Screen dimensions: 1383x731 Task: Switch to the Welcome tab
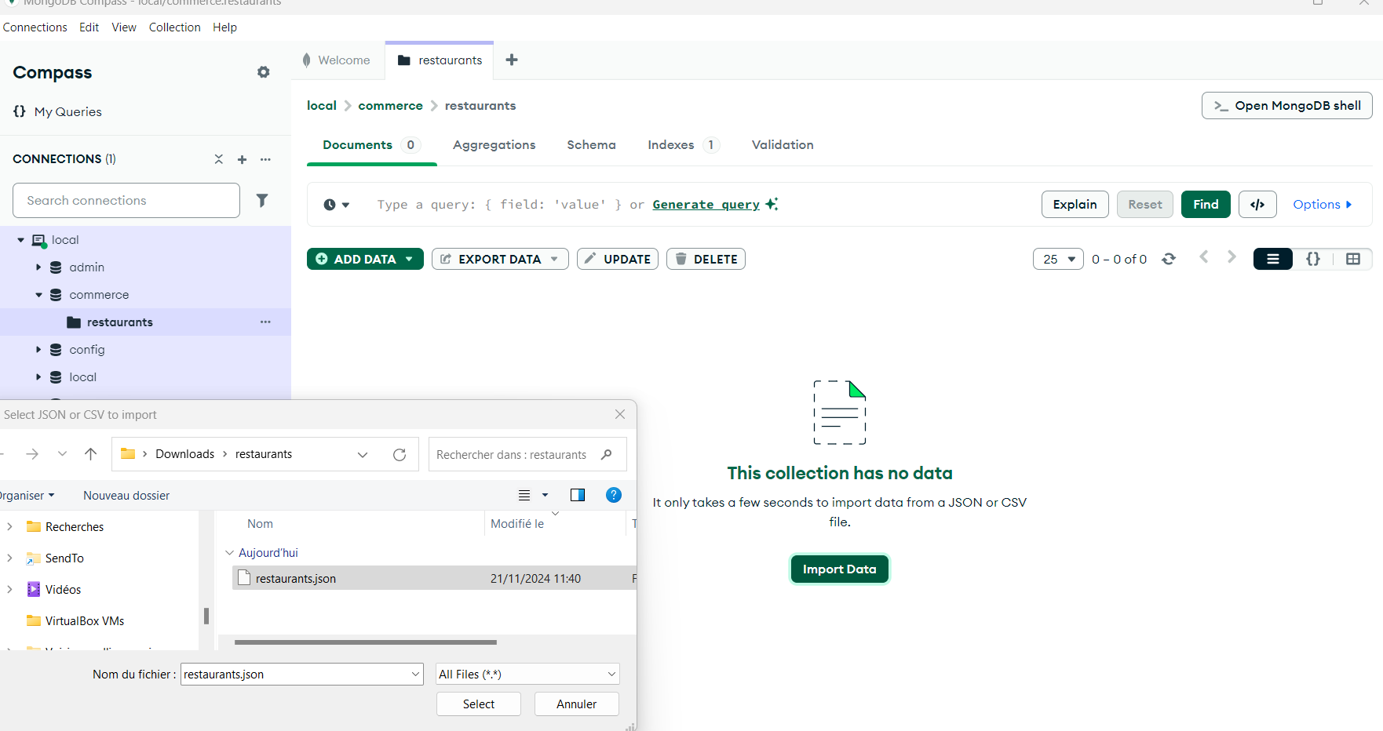tap(338, 60)
